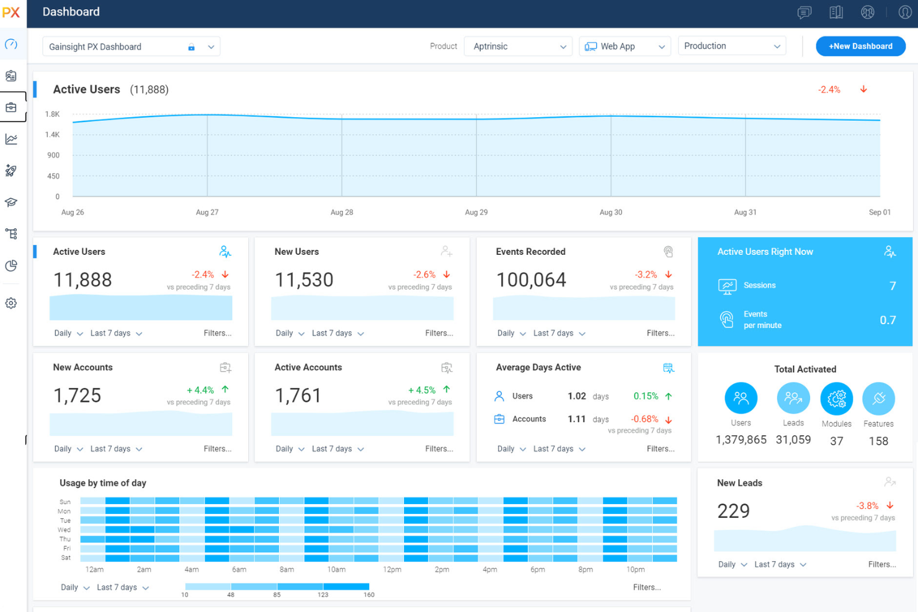Image resolution: width=918 pixels, height=612 pixels.
Task: Open the chat feedback icon in top bar
Action: 804,12
